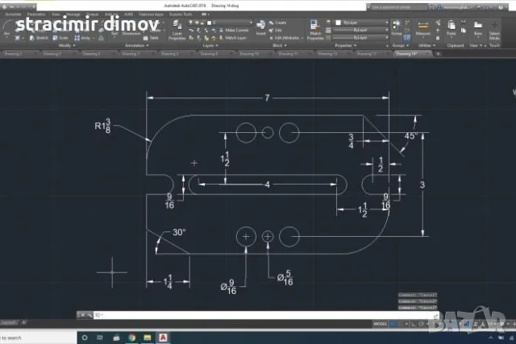Toggle grid display in status bar
The height and width of the screenshot is (344, 516).
pos(393,324)
